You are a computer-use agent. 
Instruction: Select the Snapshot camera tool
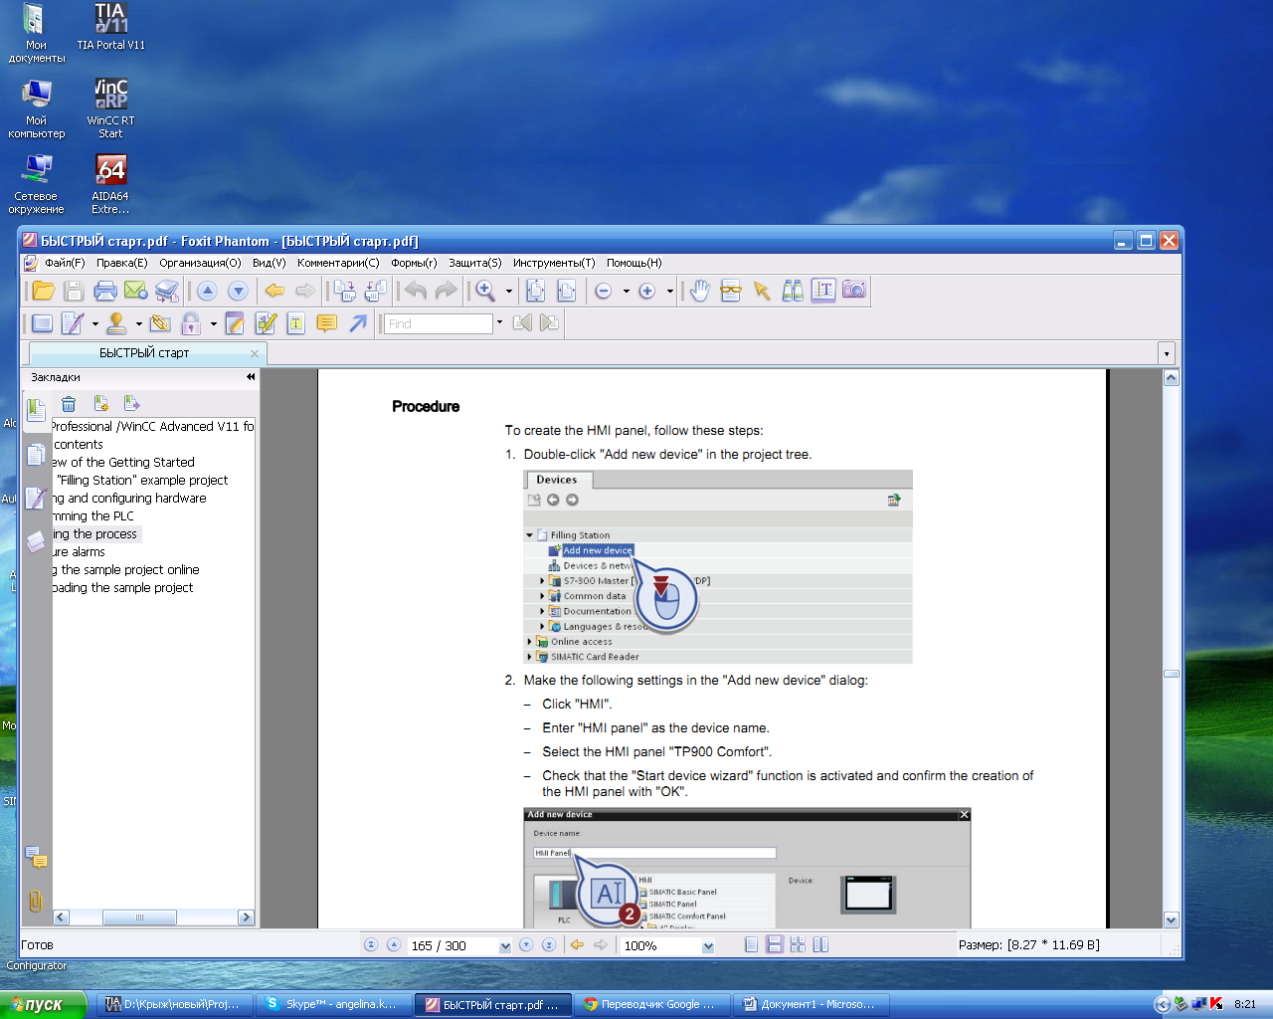pyautogui.click(x=854, y=290)
